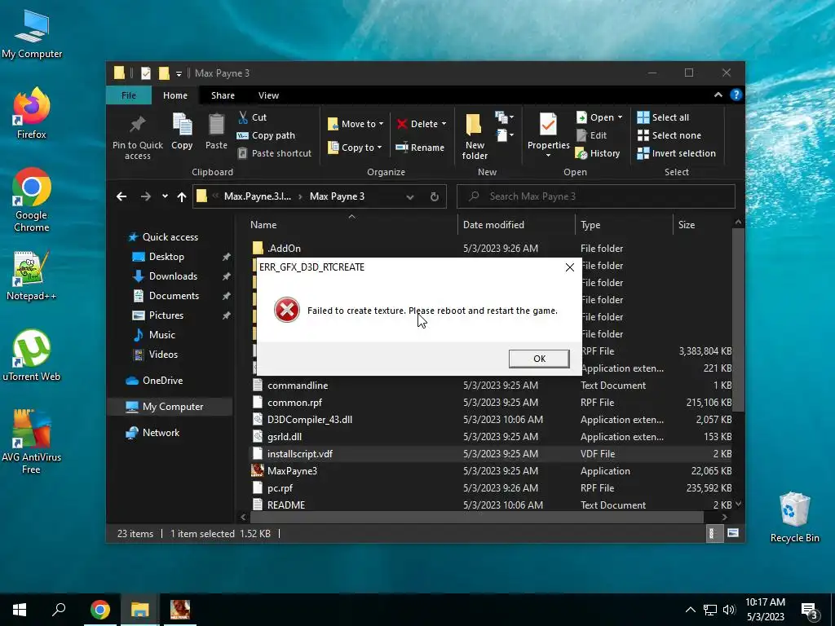
Task: Expand the address bar history dropdown
Action: click(410, 196)
